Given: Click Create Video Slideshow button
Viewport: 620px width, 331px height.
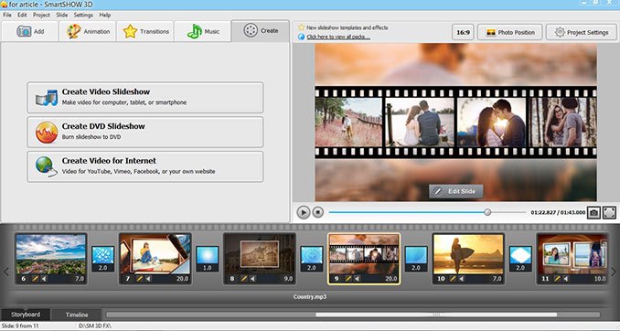Looking at the screenshot, I should tap(145, 97).
